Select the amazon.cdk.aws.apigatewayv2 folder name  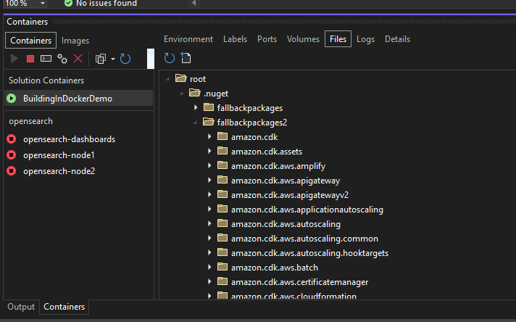click(290, 195)
